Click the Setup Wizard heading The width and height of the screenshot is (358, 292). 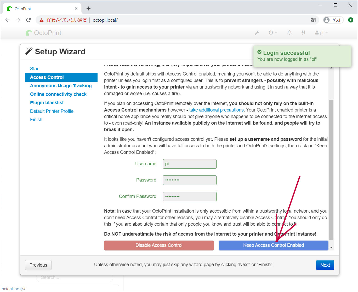pyautogui.click(x=60, y=52)
